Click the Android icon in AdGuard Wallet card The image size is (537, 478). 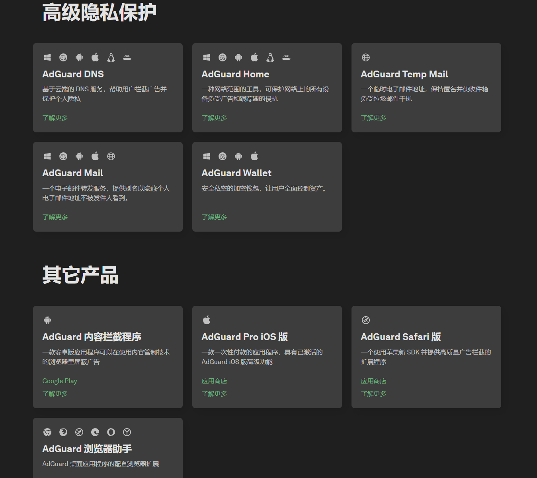[238, 156]
